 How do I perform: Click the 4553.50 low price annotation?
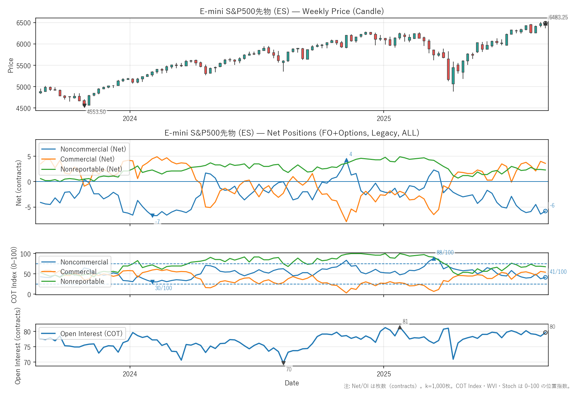96,112
